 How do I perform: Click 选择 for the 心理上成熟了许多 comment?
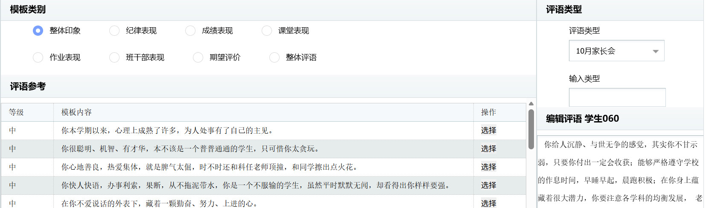pos(488,131)
